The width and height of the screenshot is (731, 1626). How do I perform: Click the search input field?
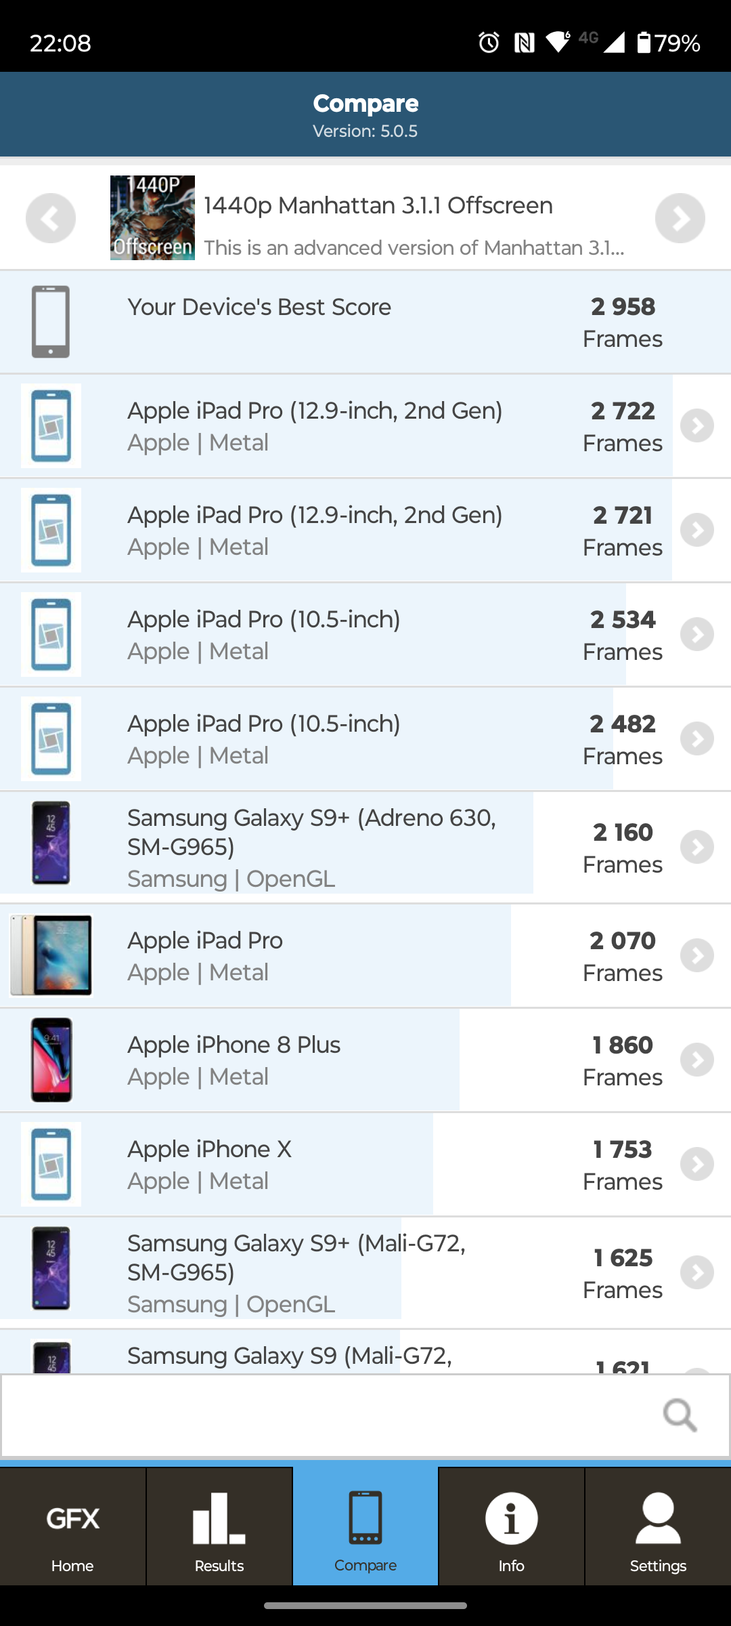(x=325, y=1415)
